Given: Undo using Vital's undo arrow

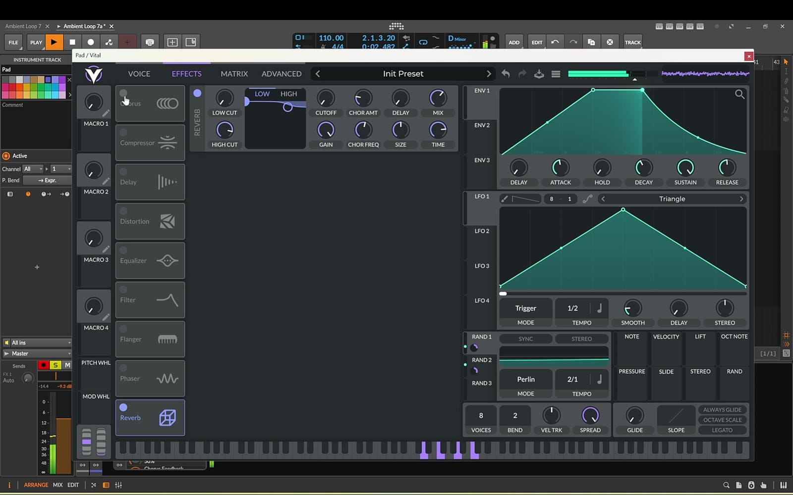Looking at the screenshot, I should [x=506, y=74].
